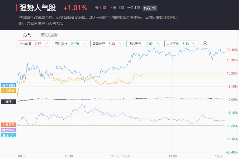Image resolution: width=239 pixels, height=159 pixels.
Task: Remove 通达电气 from the chart
Action: coord(158,44)
